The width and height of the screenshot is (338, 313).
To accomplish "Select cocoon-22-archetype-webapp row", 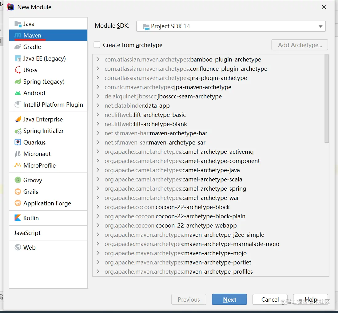I will (209, 225).
